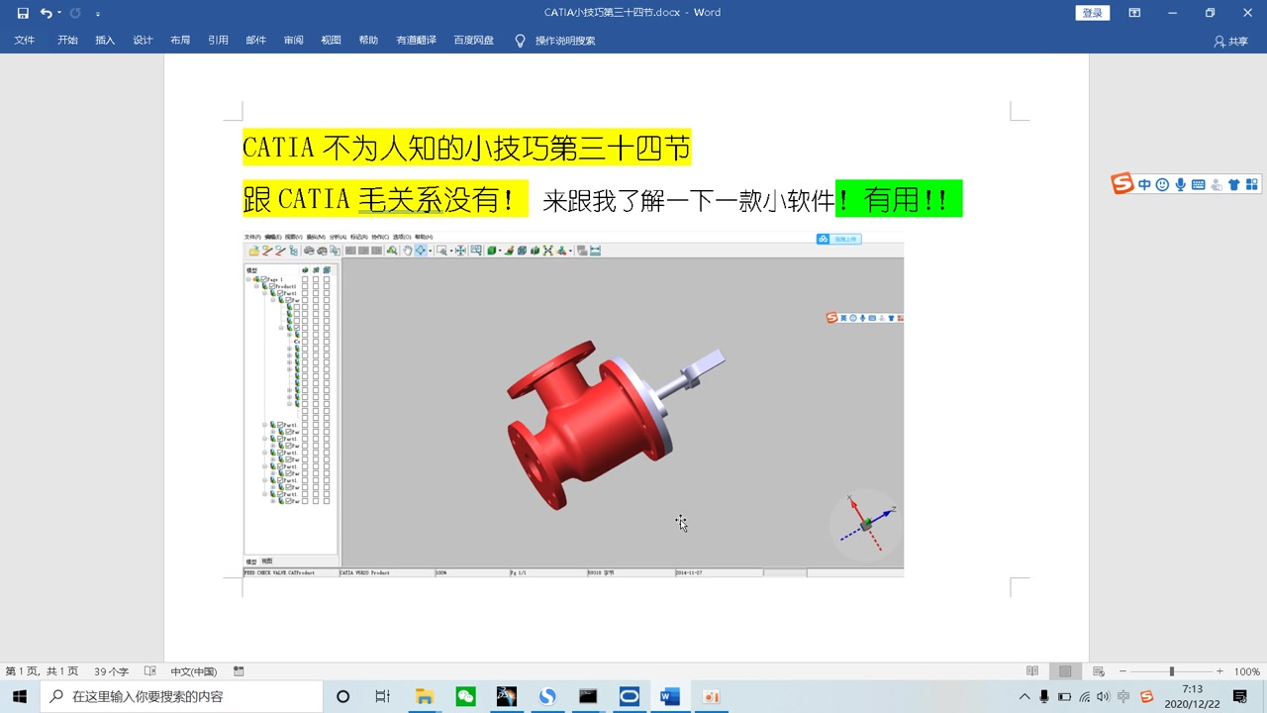Click Sogou voice input microphone

click(x=1180, y=184)
